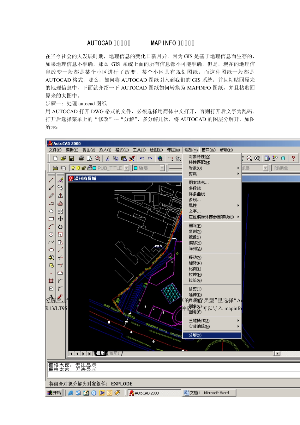
Task: Expand the 属性 submenu arrow
Action: 238,206
